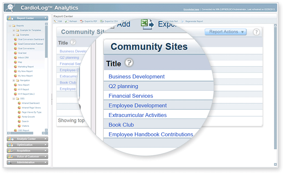
Task: Open the Acquisition panel
Action: click(x=28, y=151)
